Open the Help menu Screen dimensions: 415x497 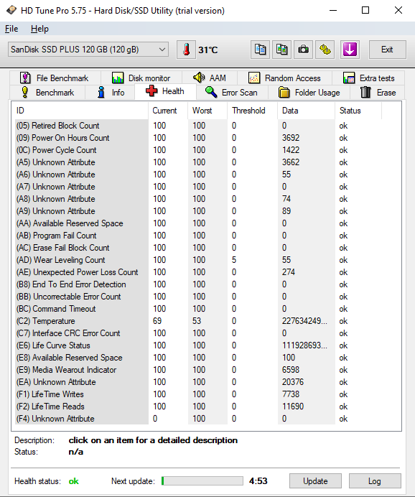pyautogui.click(x=39, y=29)
